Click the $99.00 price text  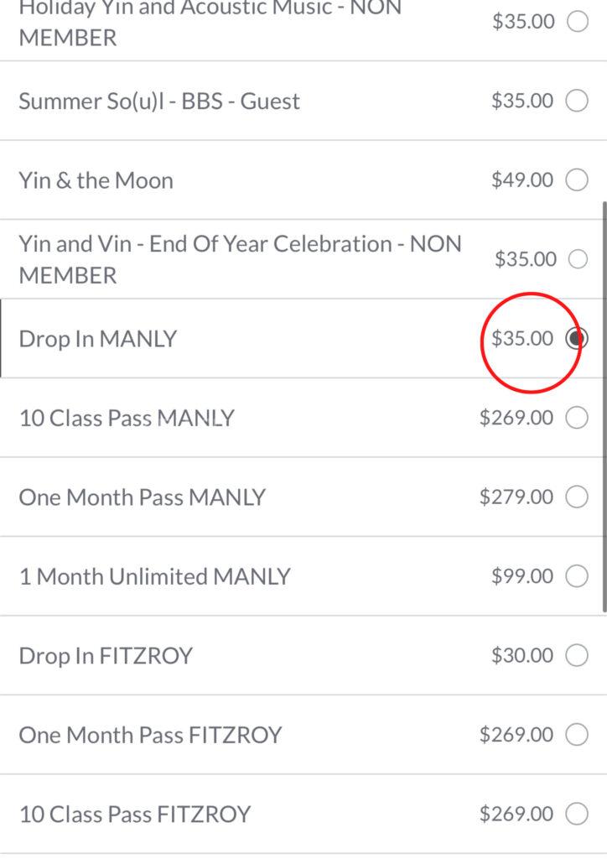(x=522, y=576)
